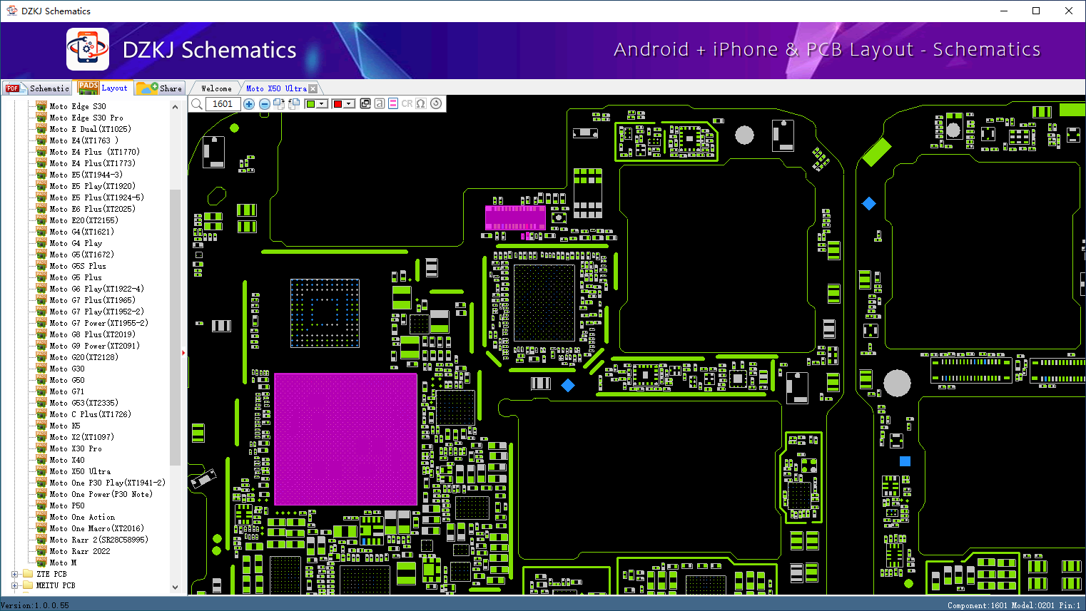This screenshot has width=1086, height=611.
Task: Select Moto Razr 2(SR28C58995) tree entry
Action: click(99, 540)
